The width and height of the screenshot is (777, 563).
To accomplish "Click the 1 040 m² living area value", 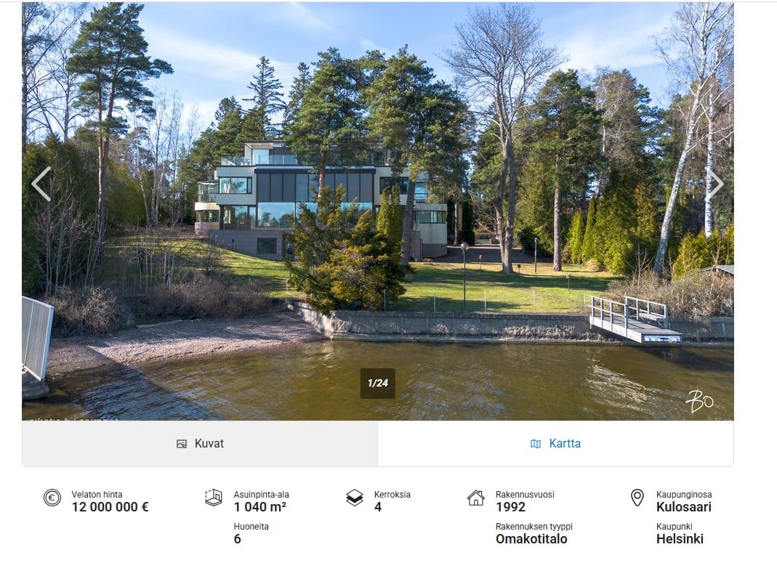I will (x=260, y=507).
